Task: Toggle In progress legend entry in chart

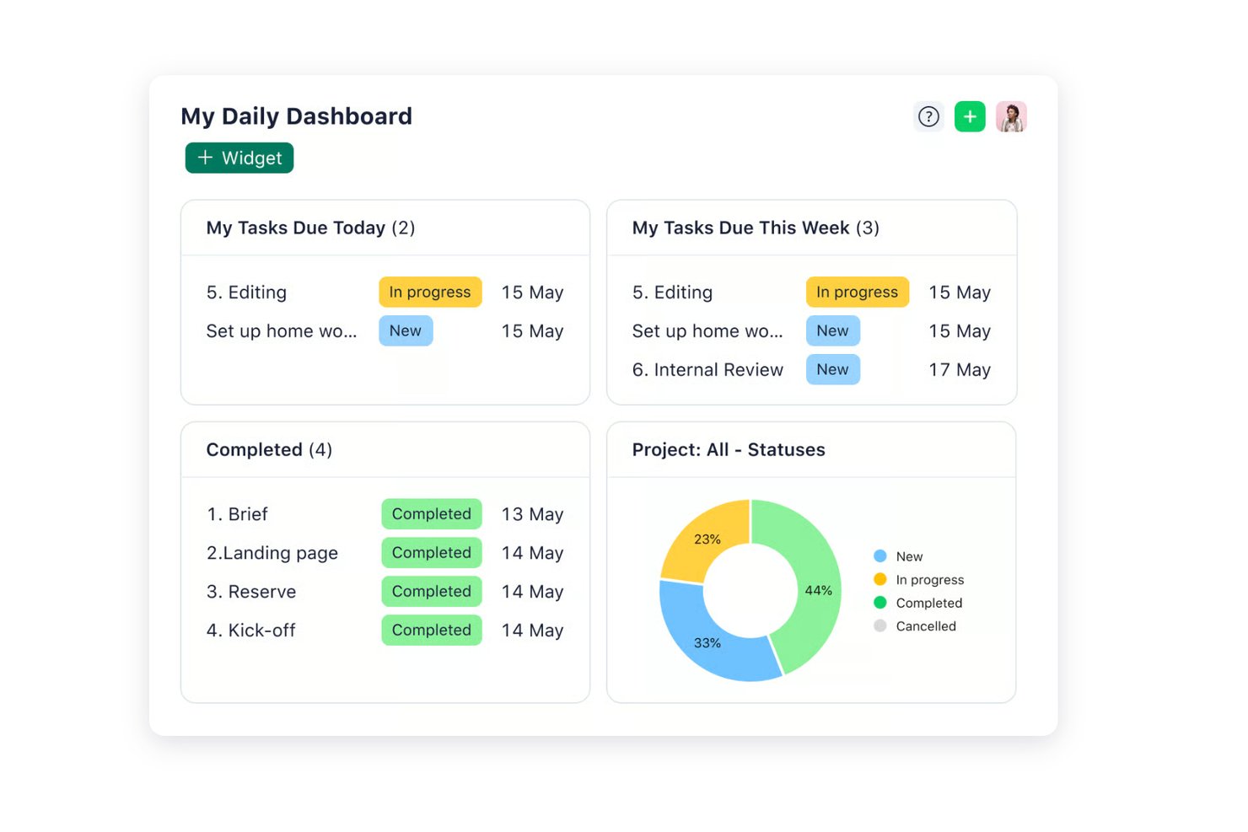Action: click(x=919, y=580)
